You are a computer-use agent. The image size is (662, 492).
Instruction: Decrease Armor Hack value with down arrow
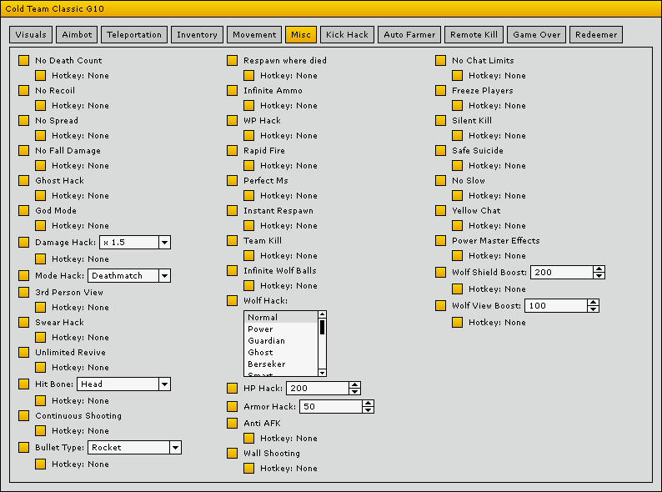click(368, 410)
